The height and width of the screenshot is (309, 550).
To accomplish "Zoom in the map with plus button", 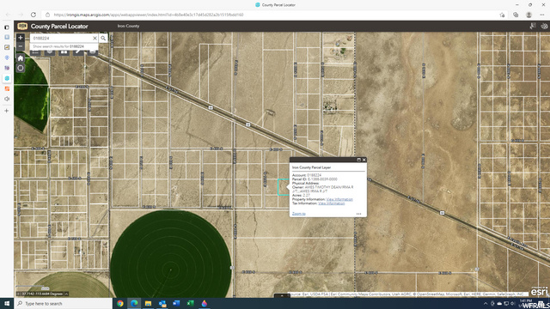I will [x=21, y=38].
